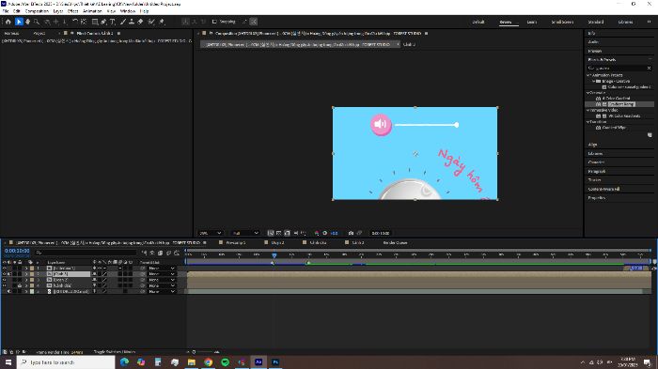This screenshot has height=369, width=658.
Task: Select the Zoom magnifier tool
Action: tap(37, 22)
